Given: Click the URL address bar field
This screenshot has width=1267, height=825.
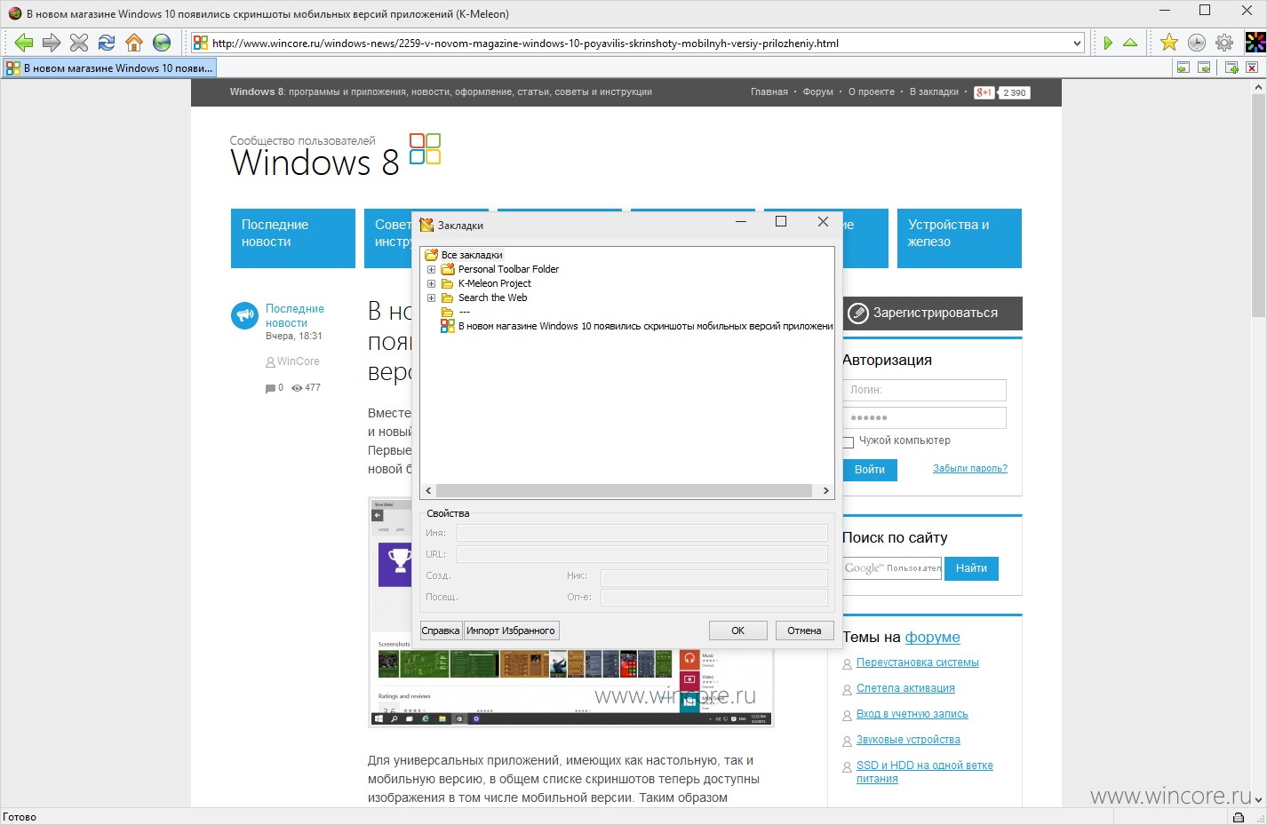Looking at the screenshot, I should (640, 43).
